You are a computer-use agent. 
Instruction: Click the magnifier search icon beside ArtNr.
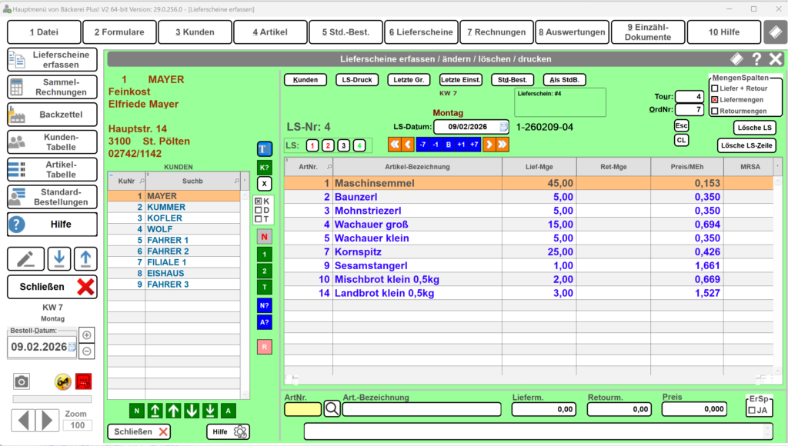click(332, 409)
